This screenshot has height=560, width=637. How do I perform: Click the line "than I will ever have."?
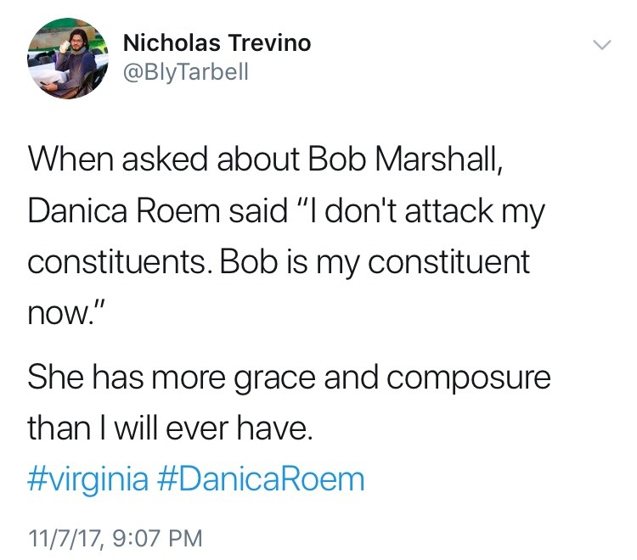pos(170,428)
